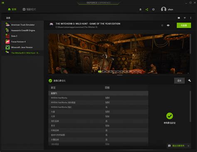Click the green launch game button
Viewport: 197px width, 152px height.
[184, 25]
